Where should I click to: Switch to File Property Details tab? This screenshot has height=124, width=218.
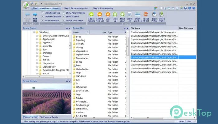pyautogui.click(x=49, y=117)
